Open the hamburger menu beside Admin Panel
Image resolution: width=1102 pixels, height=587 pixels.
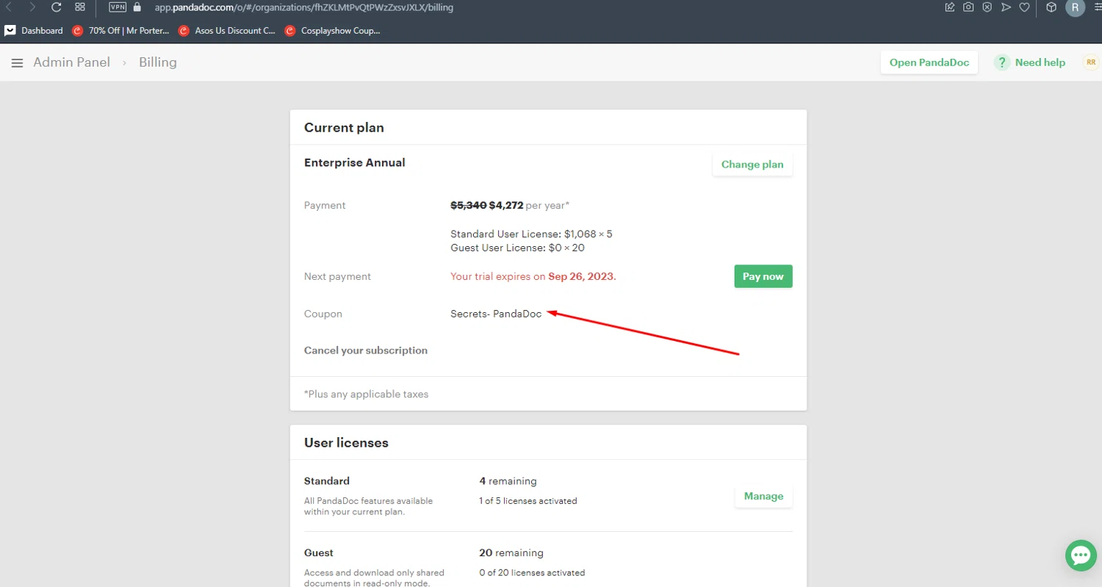tap(17, 63)
